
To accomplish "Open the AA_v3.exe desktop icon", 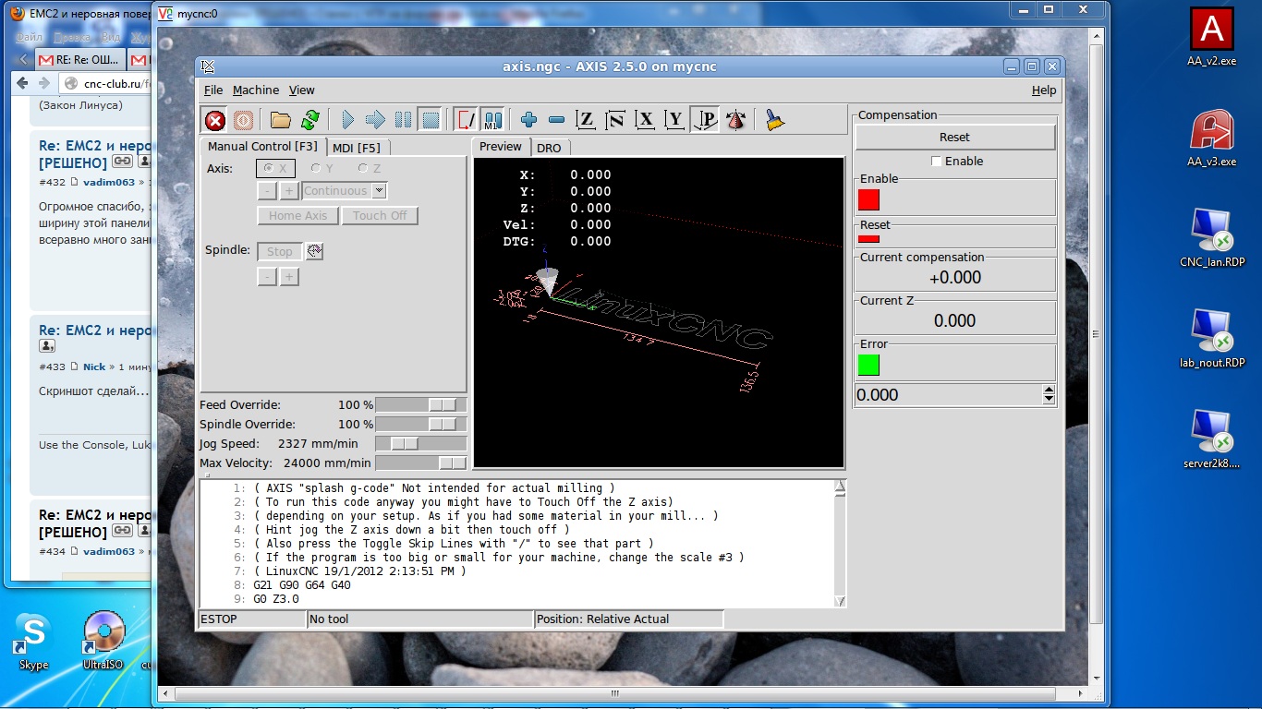I will tap(1211, 138).
